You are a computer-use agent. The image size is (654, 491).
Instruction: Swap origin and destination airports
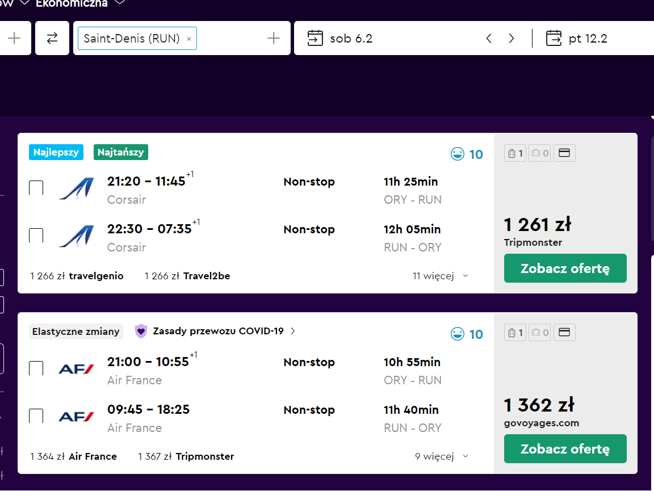point(52,38)
